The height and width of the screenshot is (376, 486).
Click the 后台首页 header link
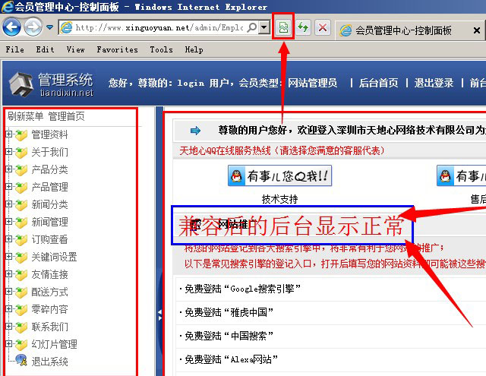(378, 83)
